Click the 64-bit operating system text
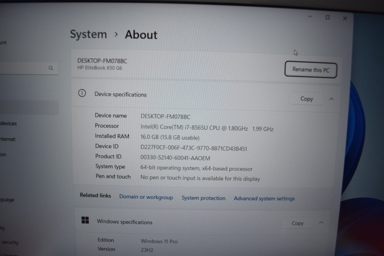This screenshot has width=384, height=256. (x=196, y=168)
